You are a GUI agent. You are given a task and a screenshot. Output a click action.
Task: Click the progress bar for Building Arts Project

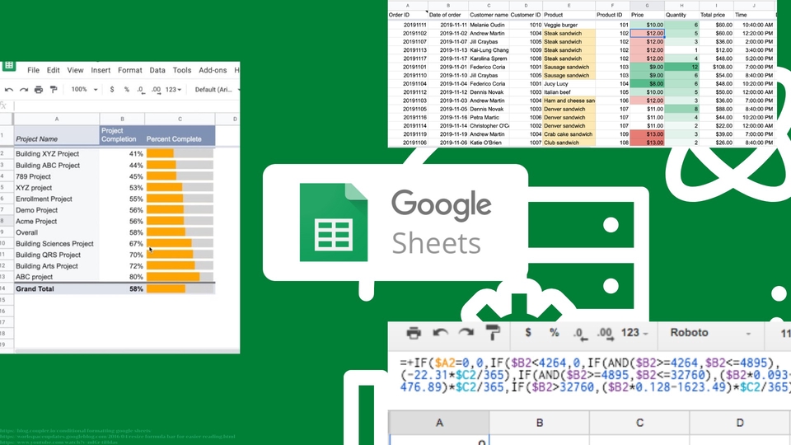(x=180, y=266)
